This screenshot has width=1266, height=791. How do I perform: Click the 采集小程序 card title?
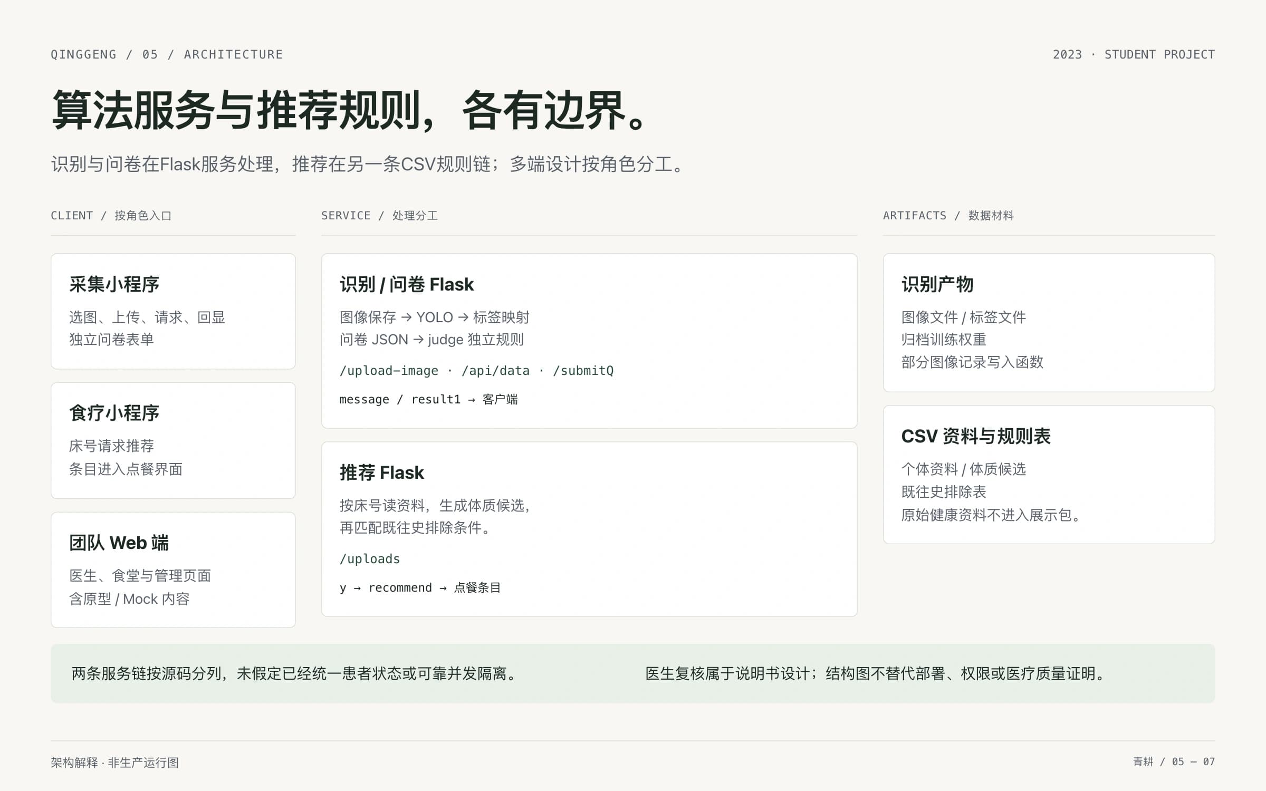tap(114, 284)
